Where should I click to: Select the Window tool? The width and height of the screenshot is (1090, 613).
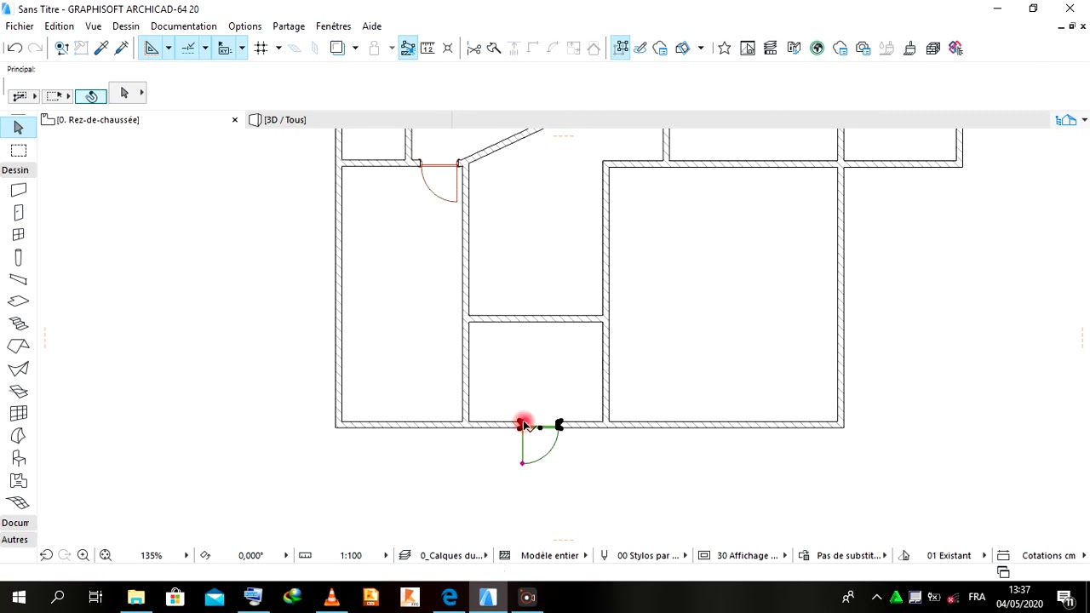(x=18, y=235)
